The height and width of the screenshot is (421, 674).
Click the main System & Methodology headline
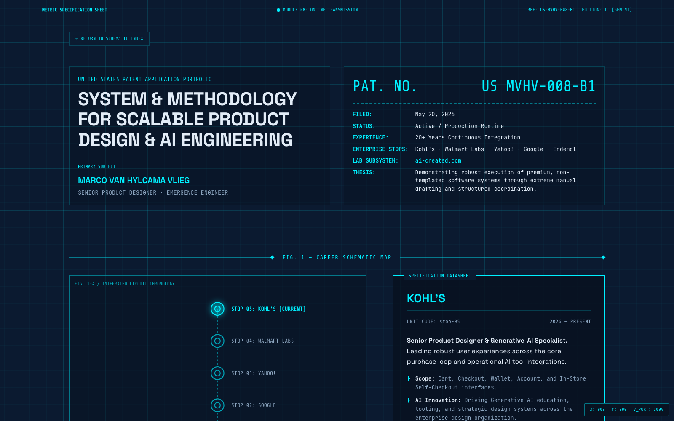[187, 120]
